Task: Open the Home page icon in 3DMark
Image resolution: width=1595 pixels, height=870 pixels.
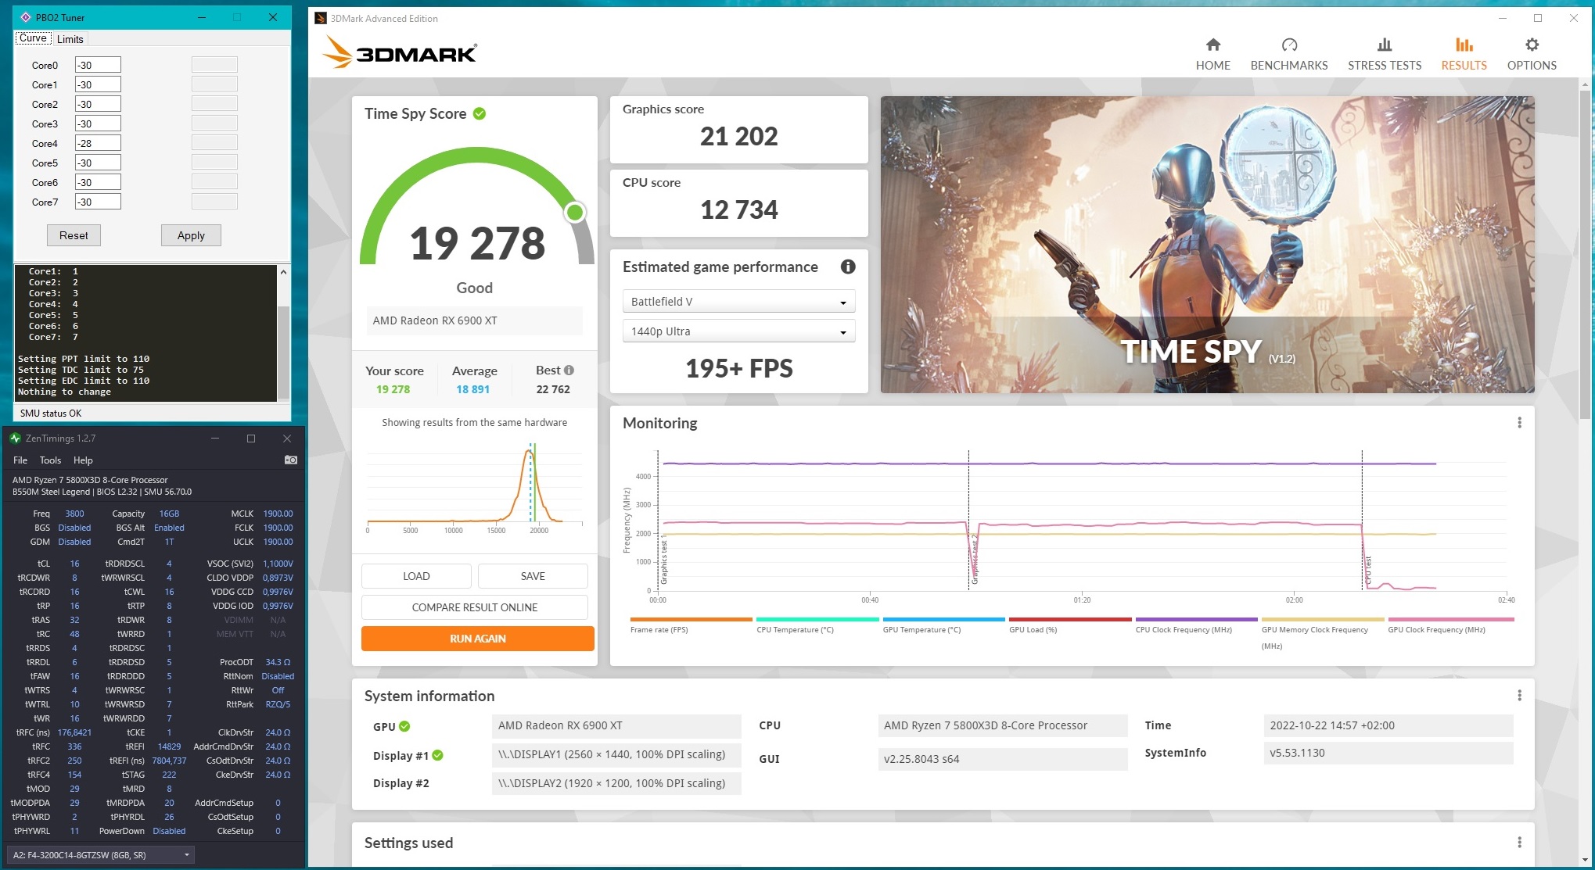Action: pyautogui.click(x=1212, y=45)
